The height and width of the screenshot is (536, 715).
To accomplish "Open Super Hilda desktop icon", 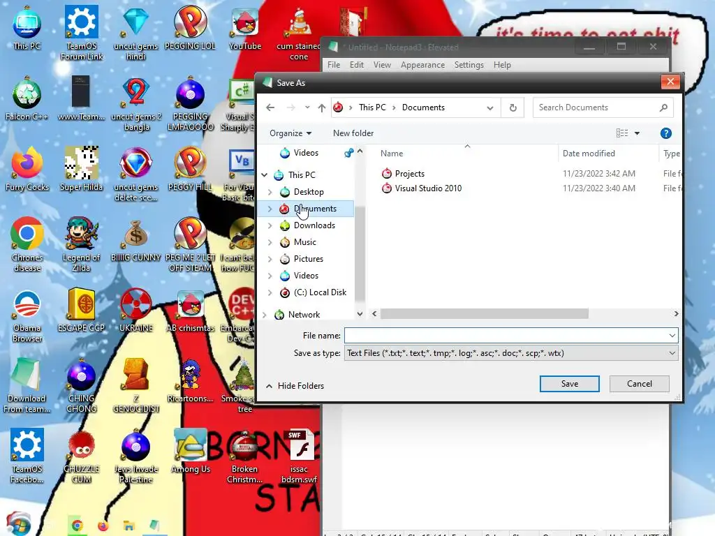I will tap(81, 169).
